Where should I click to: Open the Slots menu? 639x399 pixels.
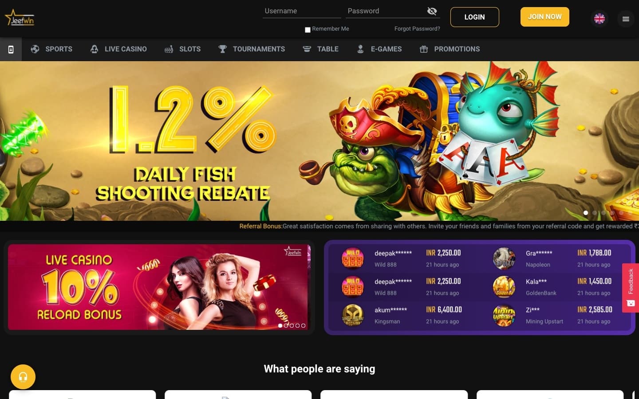182,49
